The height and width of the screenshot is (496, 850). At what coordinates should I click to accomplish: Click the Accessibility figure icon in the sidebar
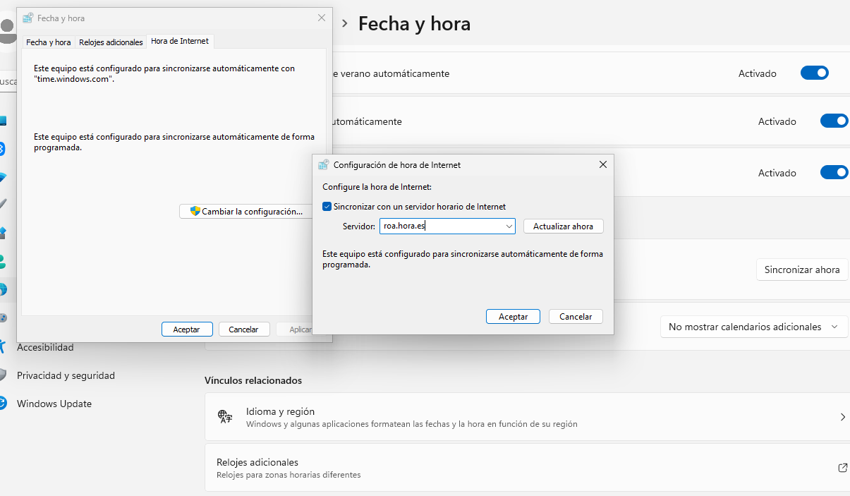(x=3, y=346)
